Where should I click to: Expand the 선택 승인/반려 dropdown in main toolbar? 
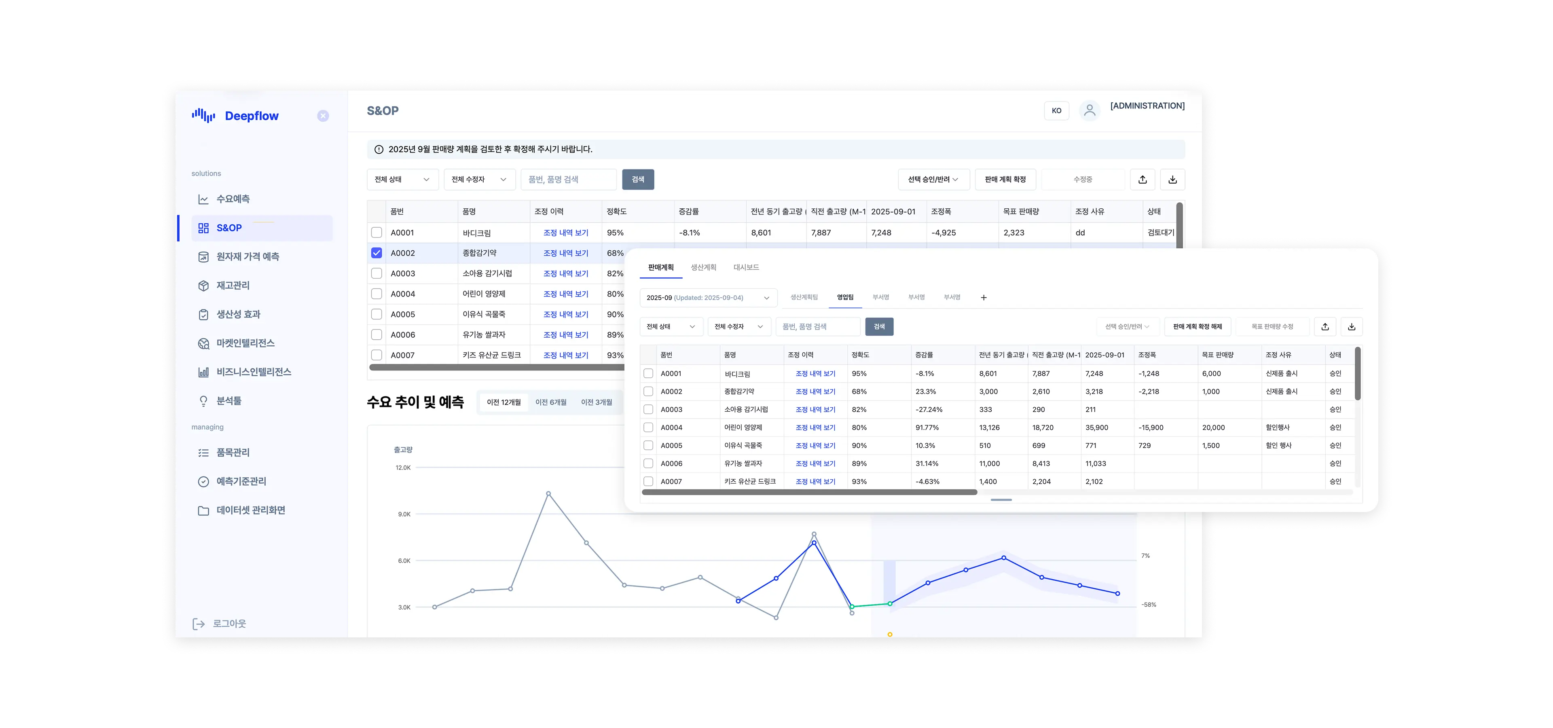933,180
